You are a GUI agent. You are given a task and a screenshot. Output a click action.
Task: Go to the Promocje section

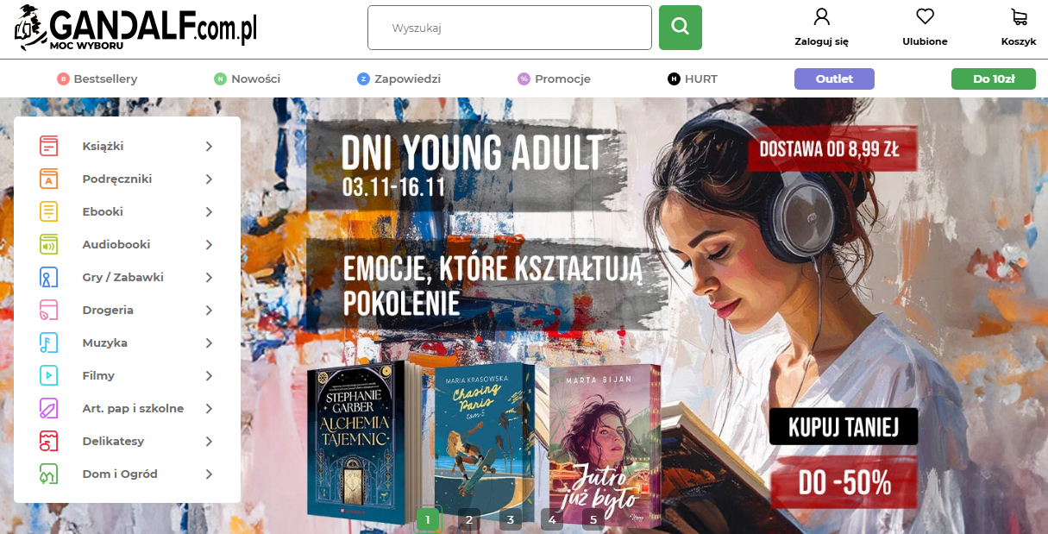tap(554, 79)
